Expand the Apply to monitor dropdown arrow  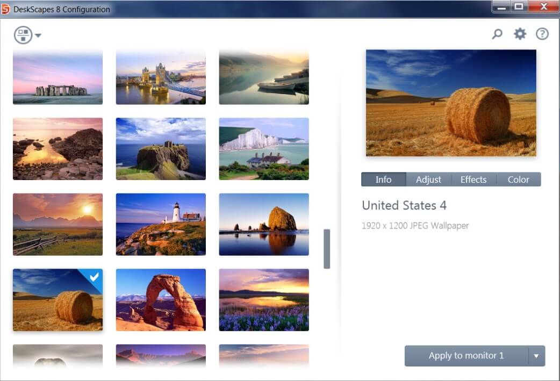536,356
